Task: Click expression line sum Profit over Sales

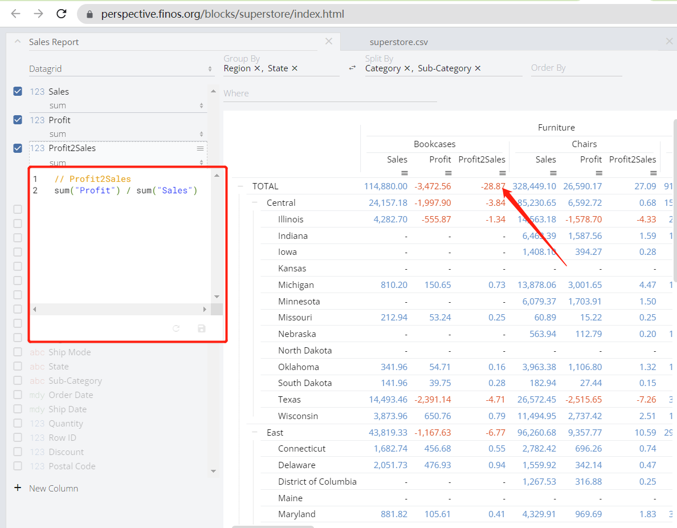Action: (x=125, y=190)
